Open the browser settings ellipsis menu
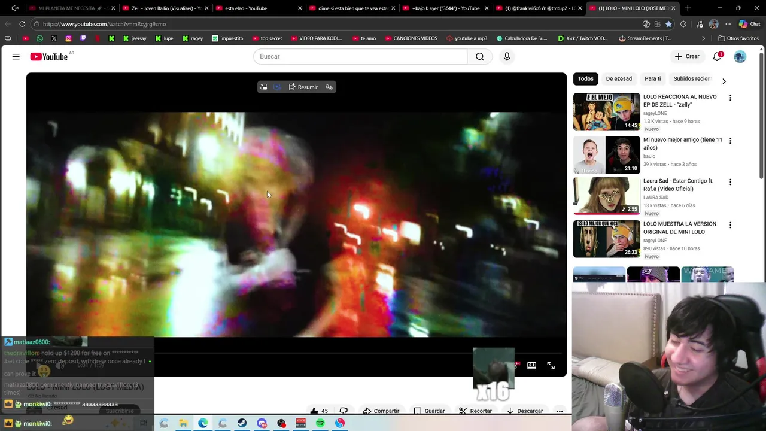Image resolution: width=766 pixels, height=431 pixels. (728, 24)
